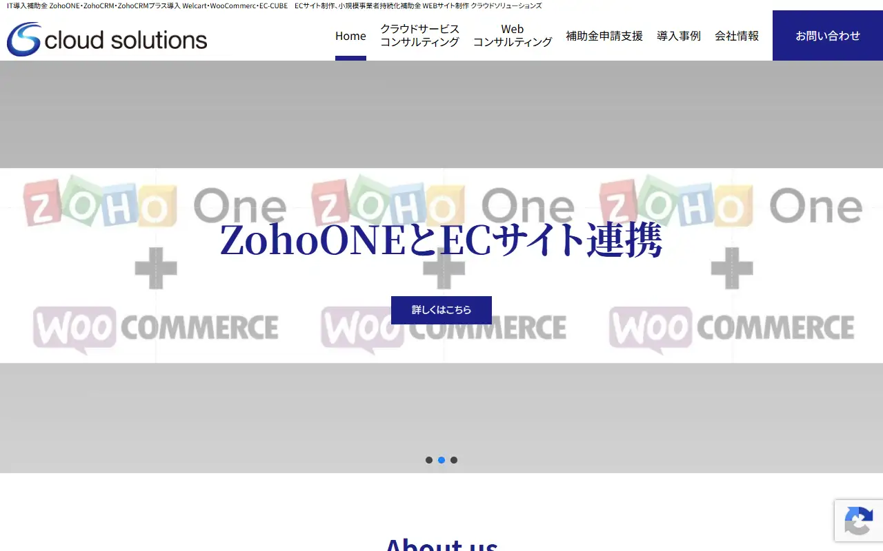Open 会社情報 menu item
The height and width of the screenshot is (551, 883).
pos(737,36)
